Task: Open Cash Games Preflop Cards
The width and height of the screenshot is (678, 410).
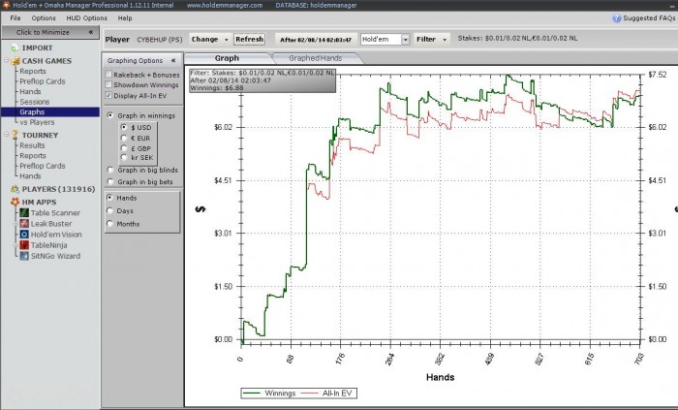Action: pyautogui.click(x=43, y=81)
